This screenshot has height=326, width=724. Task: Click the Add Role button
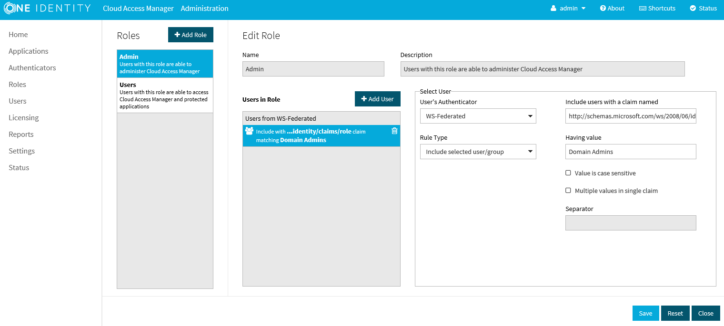coord(191,35)
